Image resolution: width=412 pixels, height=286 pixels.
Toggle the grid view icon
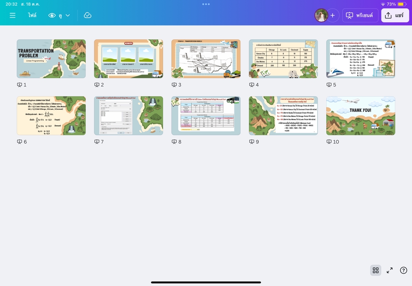click(376, 270)
